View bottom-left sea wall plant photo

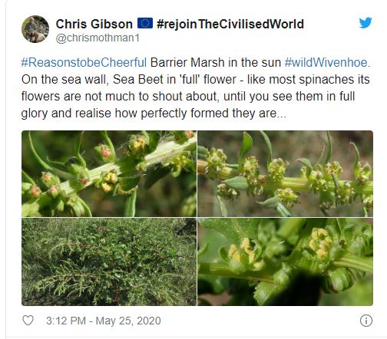109,262
